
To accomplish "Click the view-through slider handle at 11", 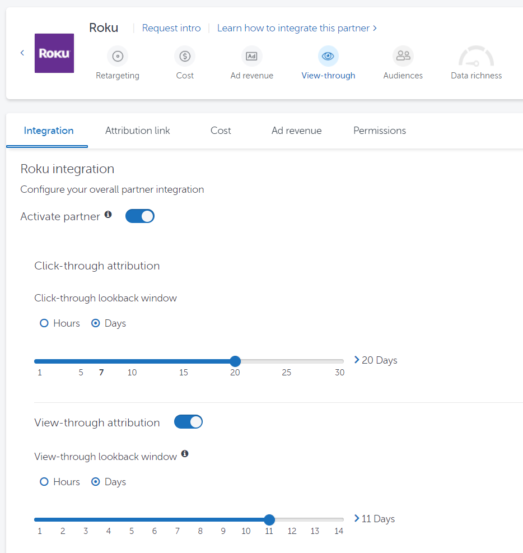I will point(269,519).
